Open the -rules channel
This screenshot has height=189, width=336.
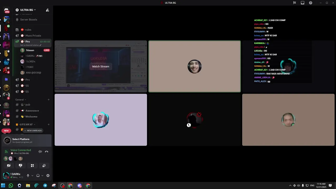tap(33, 30)
